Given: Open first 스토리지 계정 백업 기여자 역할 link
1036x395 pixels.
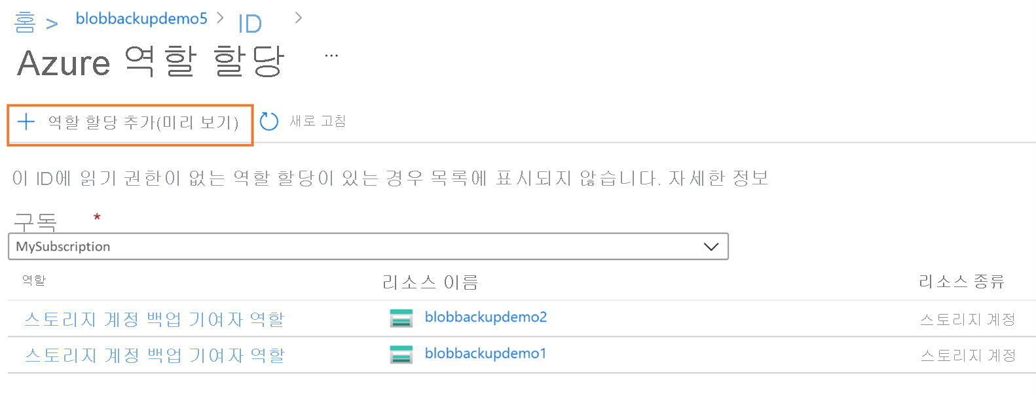Looking at the screenshot, I should click(155, 319).
